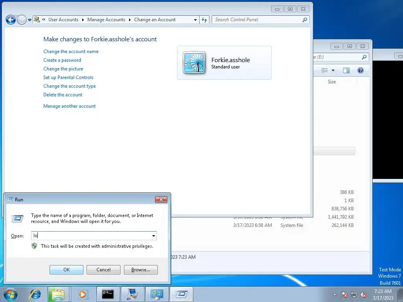
Task: Switch to Command Prompt taskbar button
Action: point(108,294)
